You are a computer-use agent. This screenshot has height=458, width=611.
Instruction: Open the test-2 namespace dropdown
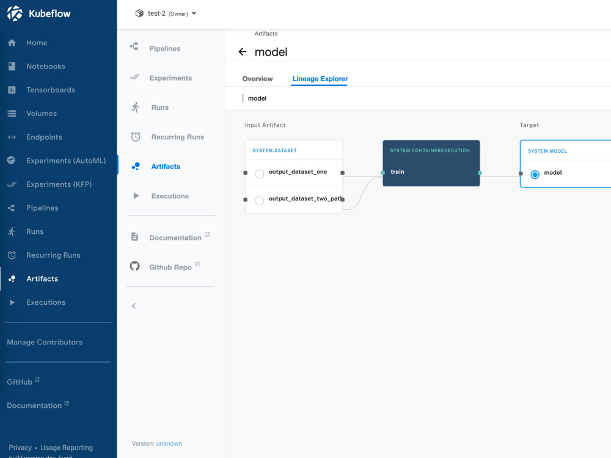(164, 13)
